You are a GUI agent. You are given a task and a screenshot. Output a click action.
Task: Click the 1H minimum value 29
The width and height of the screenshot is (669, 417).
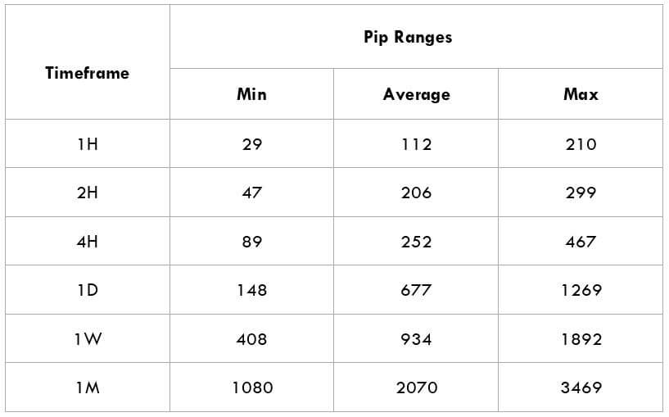[251, 144]
